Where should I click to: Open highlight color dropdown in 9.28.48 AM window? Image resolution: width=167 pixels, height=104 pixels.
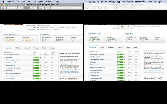pos(36,8)
